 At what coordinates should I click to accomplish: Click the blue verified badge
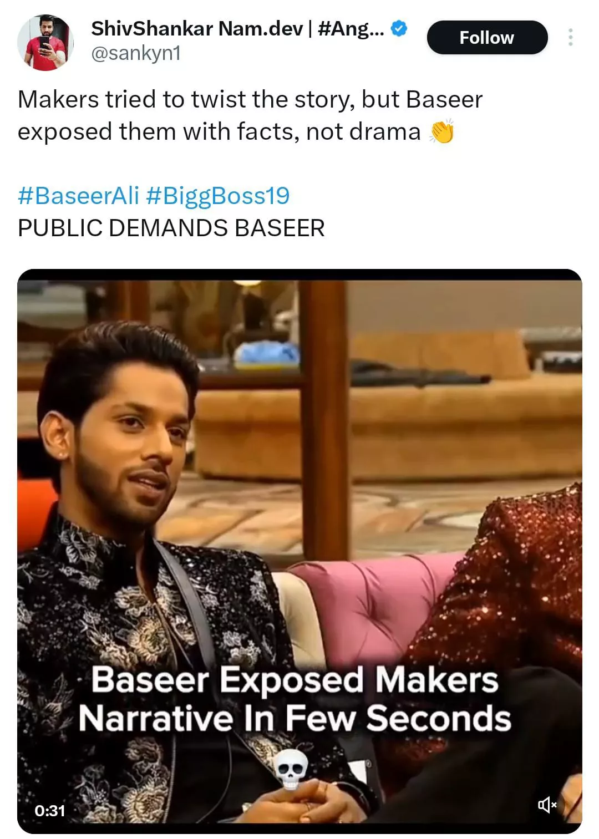click(x=399, y=28)
